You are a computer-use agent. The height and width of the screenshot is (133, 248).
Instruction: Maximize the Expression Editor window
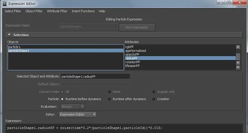pyautogui.click(x=229, y=2)
